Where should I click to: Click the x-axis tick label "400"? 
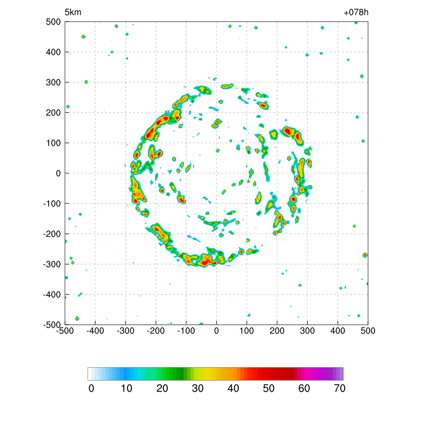pos(338,331)
